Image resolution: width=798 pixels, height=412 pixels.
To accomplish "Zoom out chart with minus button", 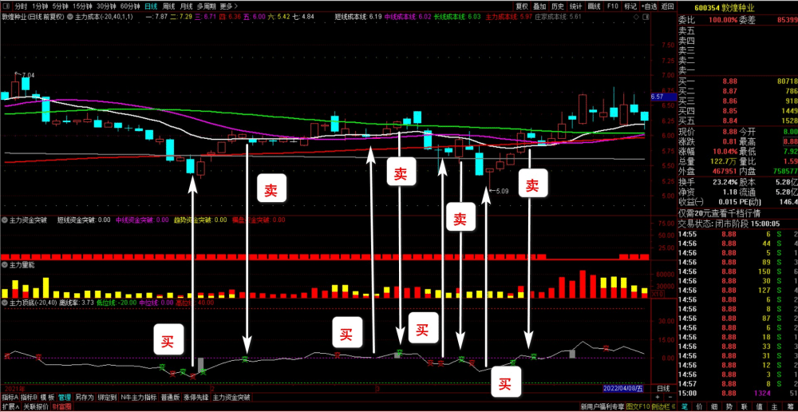I will tap(670, 397).
